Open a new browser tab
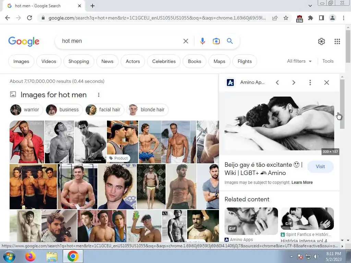351x263 pixels. coord(93,6)
